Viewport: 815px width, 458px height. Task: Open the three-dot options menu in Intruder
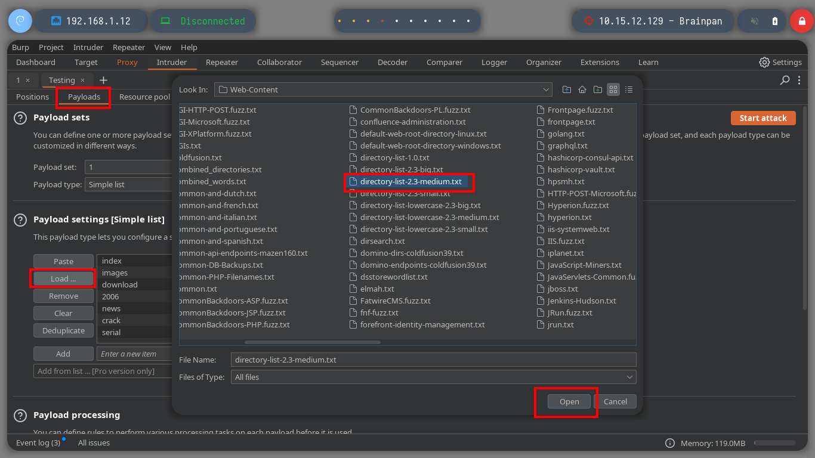(x=800, y=80)
